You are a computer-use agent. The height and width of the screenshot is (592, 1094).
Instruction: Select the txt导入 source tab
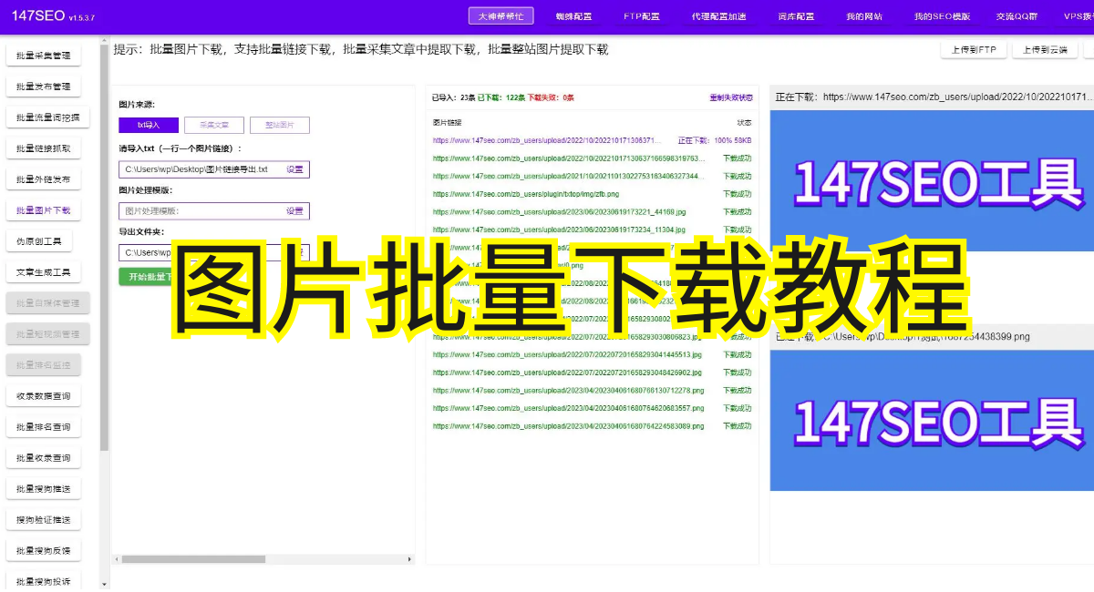pos(149,125)
